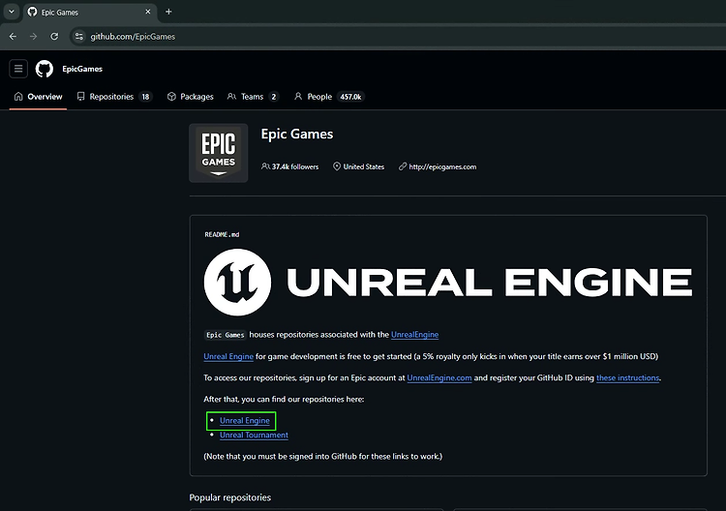
Task: View the 37.4k followers list
Action: (x=290, y=166)
